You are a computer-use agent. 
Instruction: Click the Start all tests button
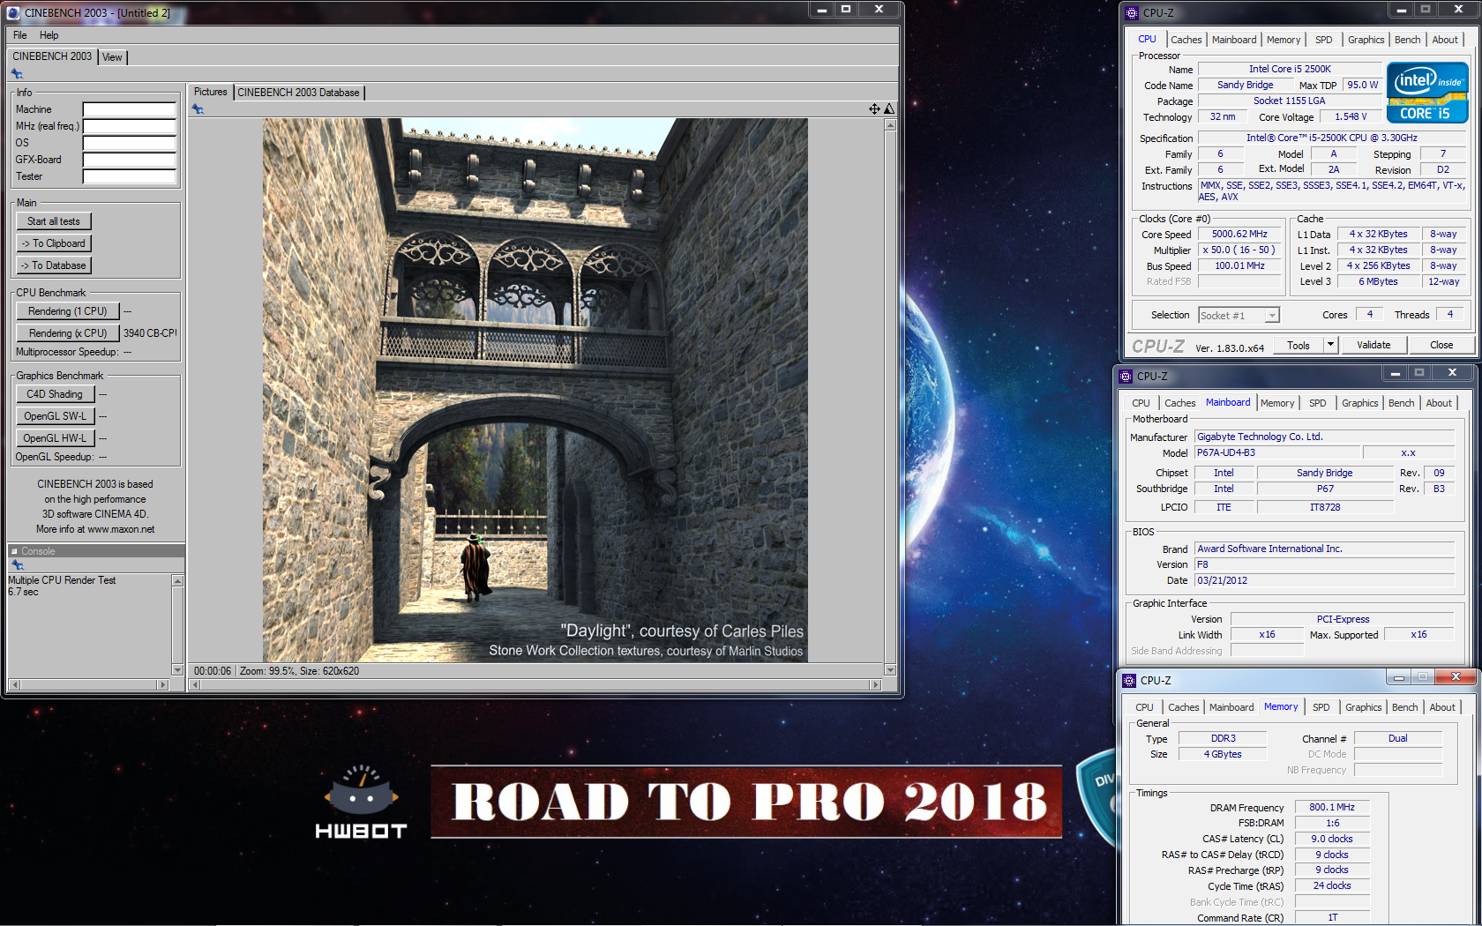tap(54, 221)
